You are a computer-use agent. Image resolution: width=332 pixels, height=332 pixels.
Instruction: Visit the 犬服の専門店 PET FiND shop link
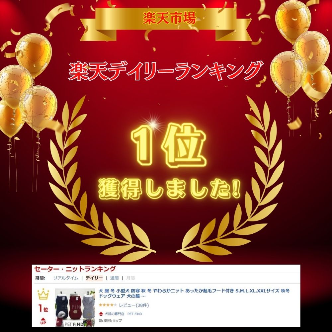pyautogui.click(x=123, y=314)
